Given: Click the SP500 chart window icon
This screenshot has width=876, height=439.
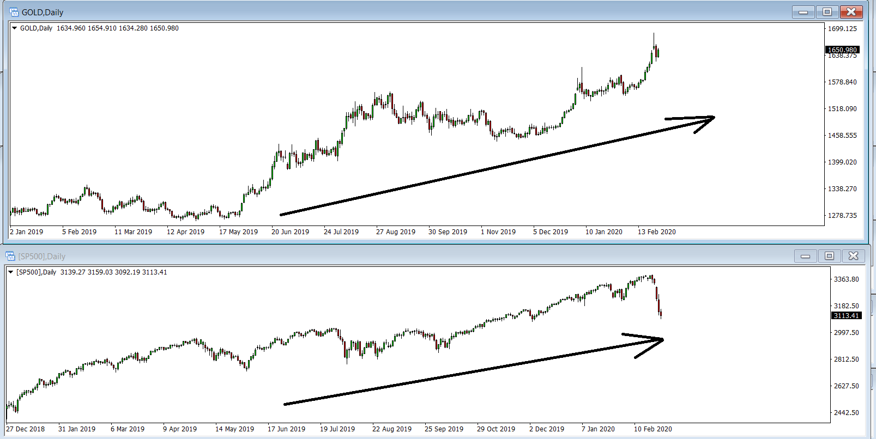Looking at the screenshot, I should coord(10,256).
